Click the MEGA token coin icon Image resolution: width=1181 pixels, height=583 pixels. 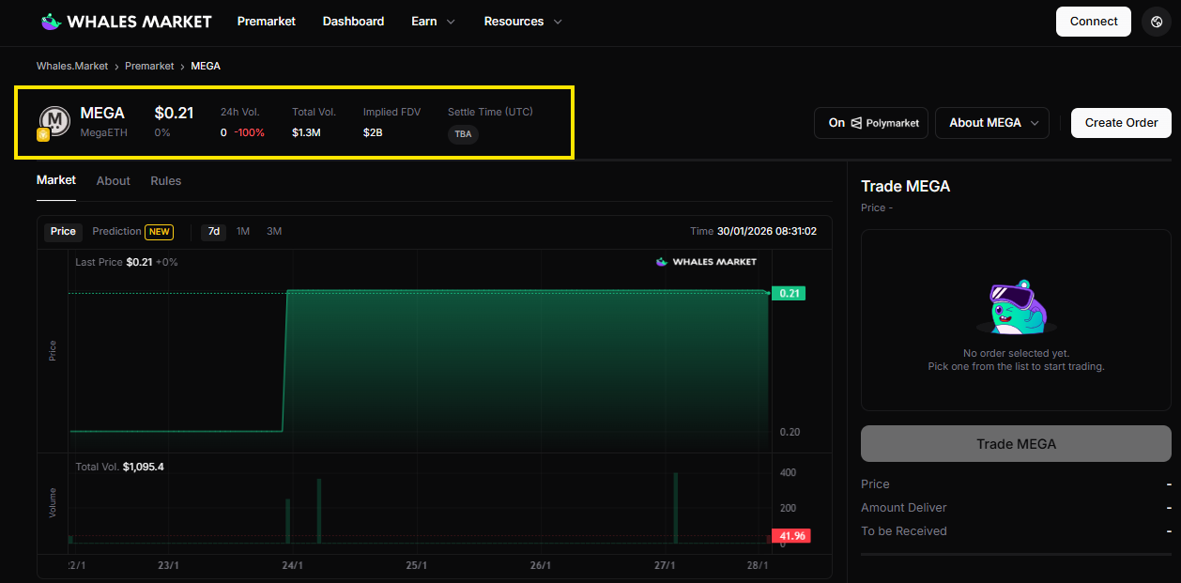54,119
